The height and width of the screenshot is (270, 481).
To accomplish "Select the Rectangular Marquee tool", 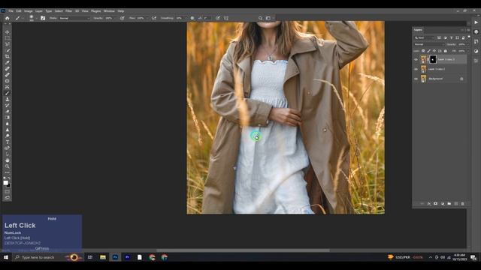I will (x=7, y=38).
